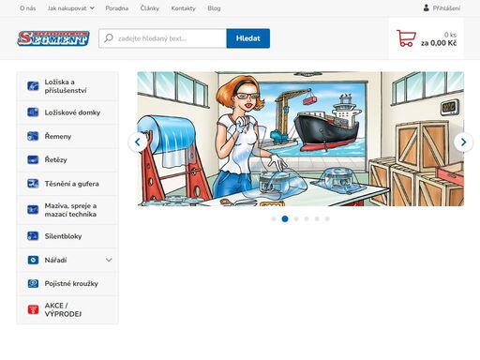
Task: Select the fifth carousel dot
Action: (317, 218)
